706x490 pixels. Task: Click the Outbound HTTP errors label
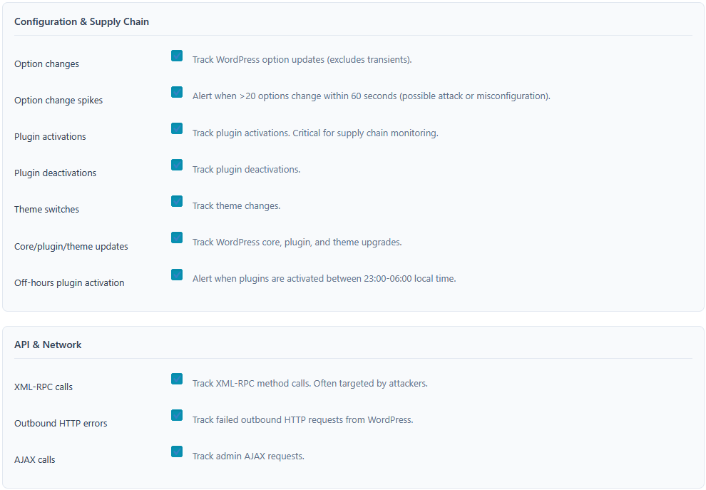[x=61, y=423]
